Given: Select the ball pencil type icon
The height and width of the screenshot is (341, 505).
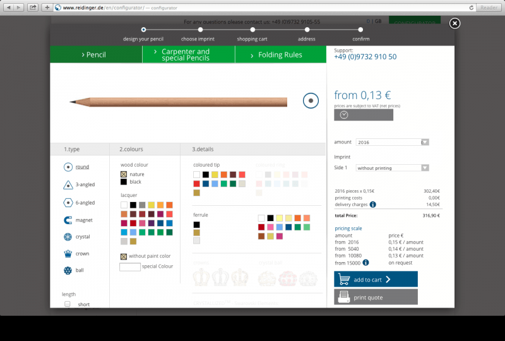Looking at the screenshot, I should point(68,270).
